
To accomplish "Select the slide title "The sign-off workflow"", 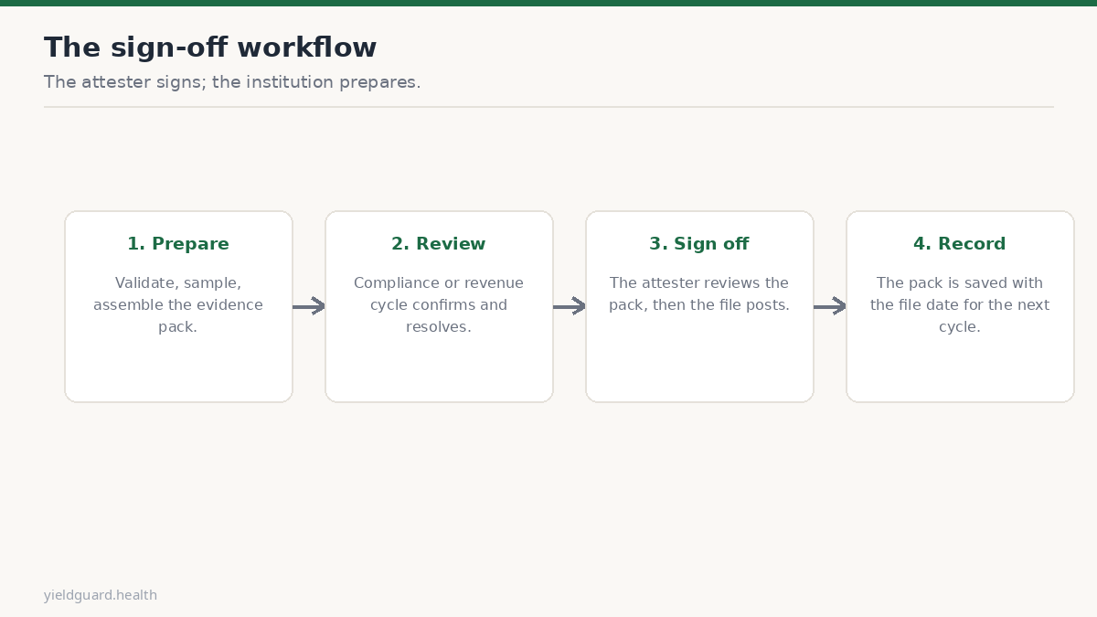I will pos(210,48).
